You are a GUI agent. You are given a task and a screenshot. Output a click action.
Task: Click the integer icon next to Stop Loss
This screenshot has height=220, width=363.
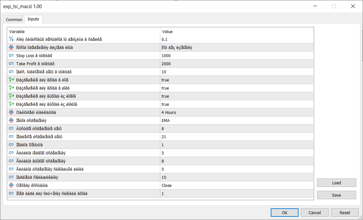(11, 55)
